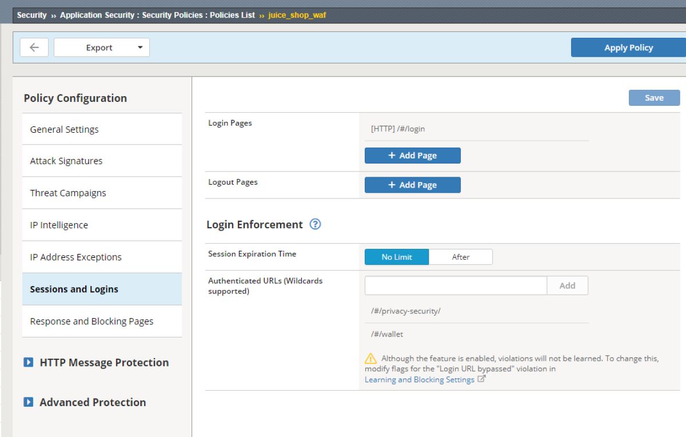Image resolution: width=686 pixels, height=437 pixels.
Task: Open General Settings
Action: tap(102, 129)
